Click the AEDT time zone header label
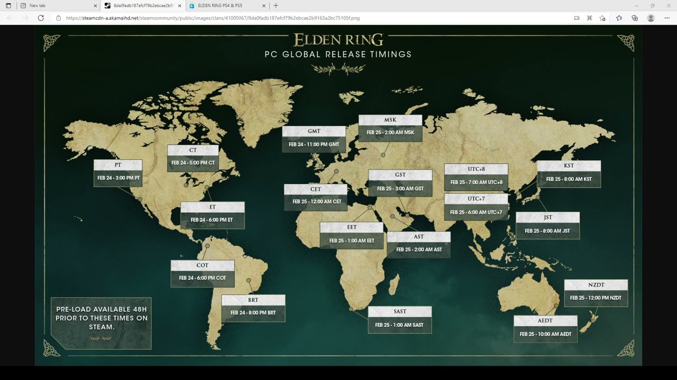Screen dimensions: 677x380 (x=545, y=320)
